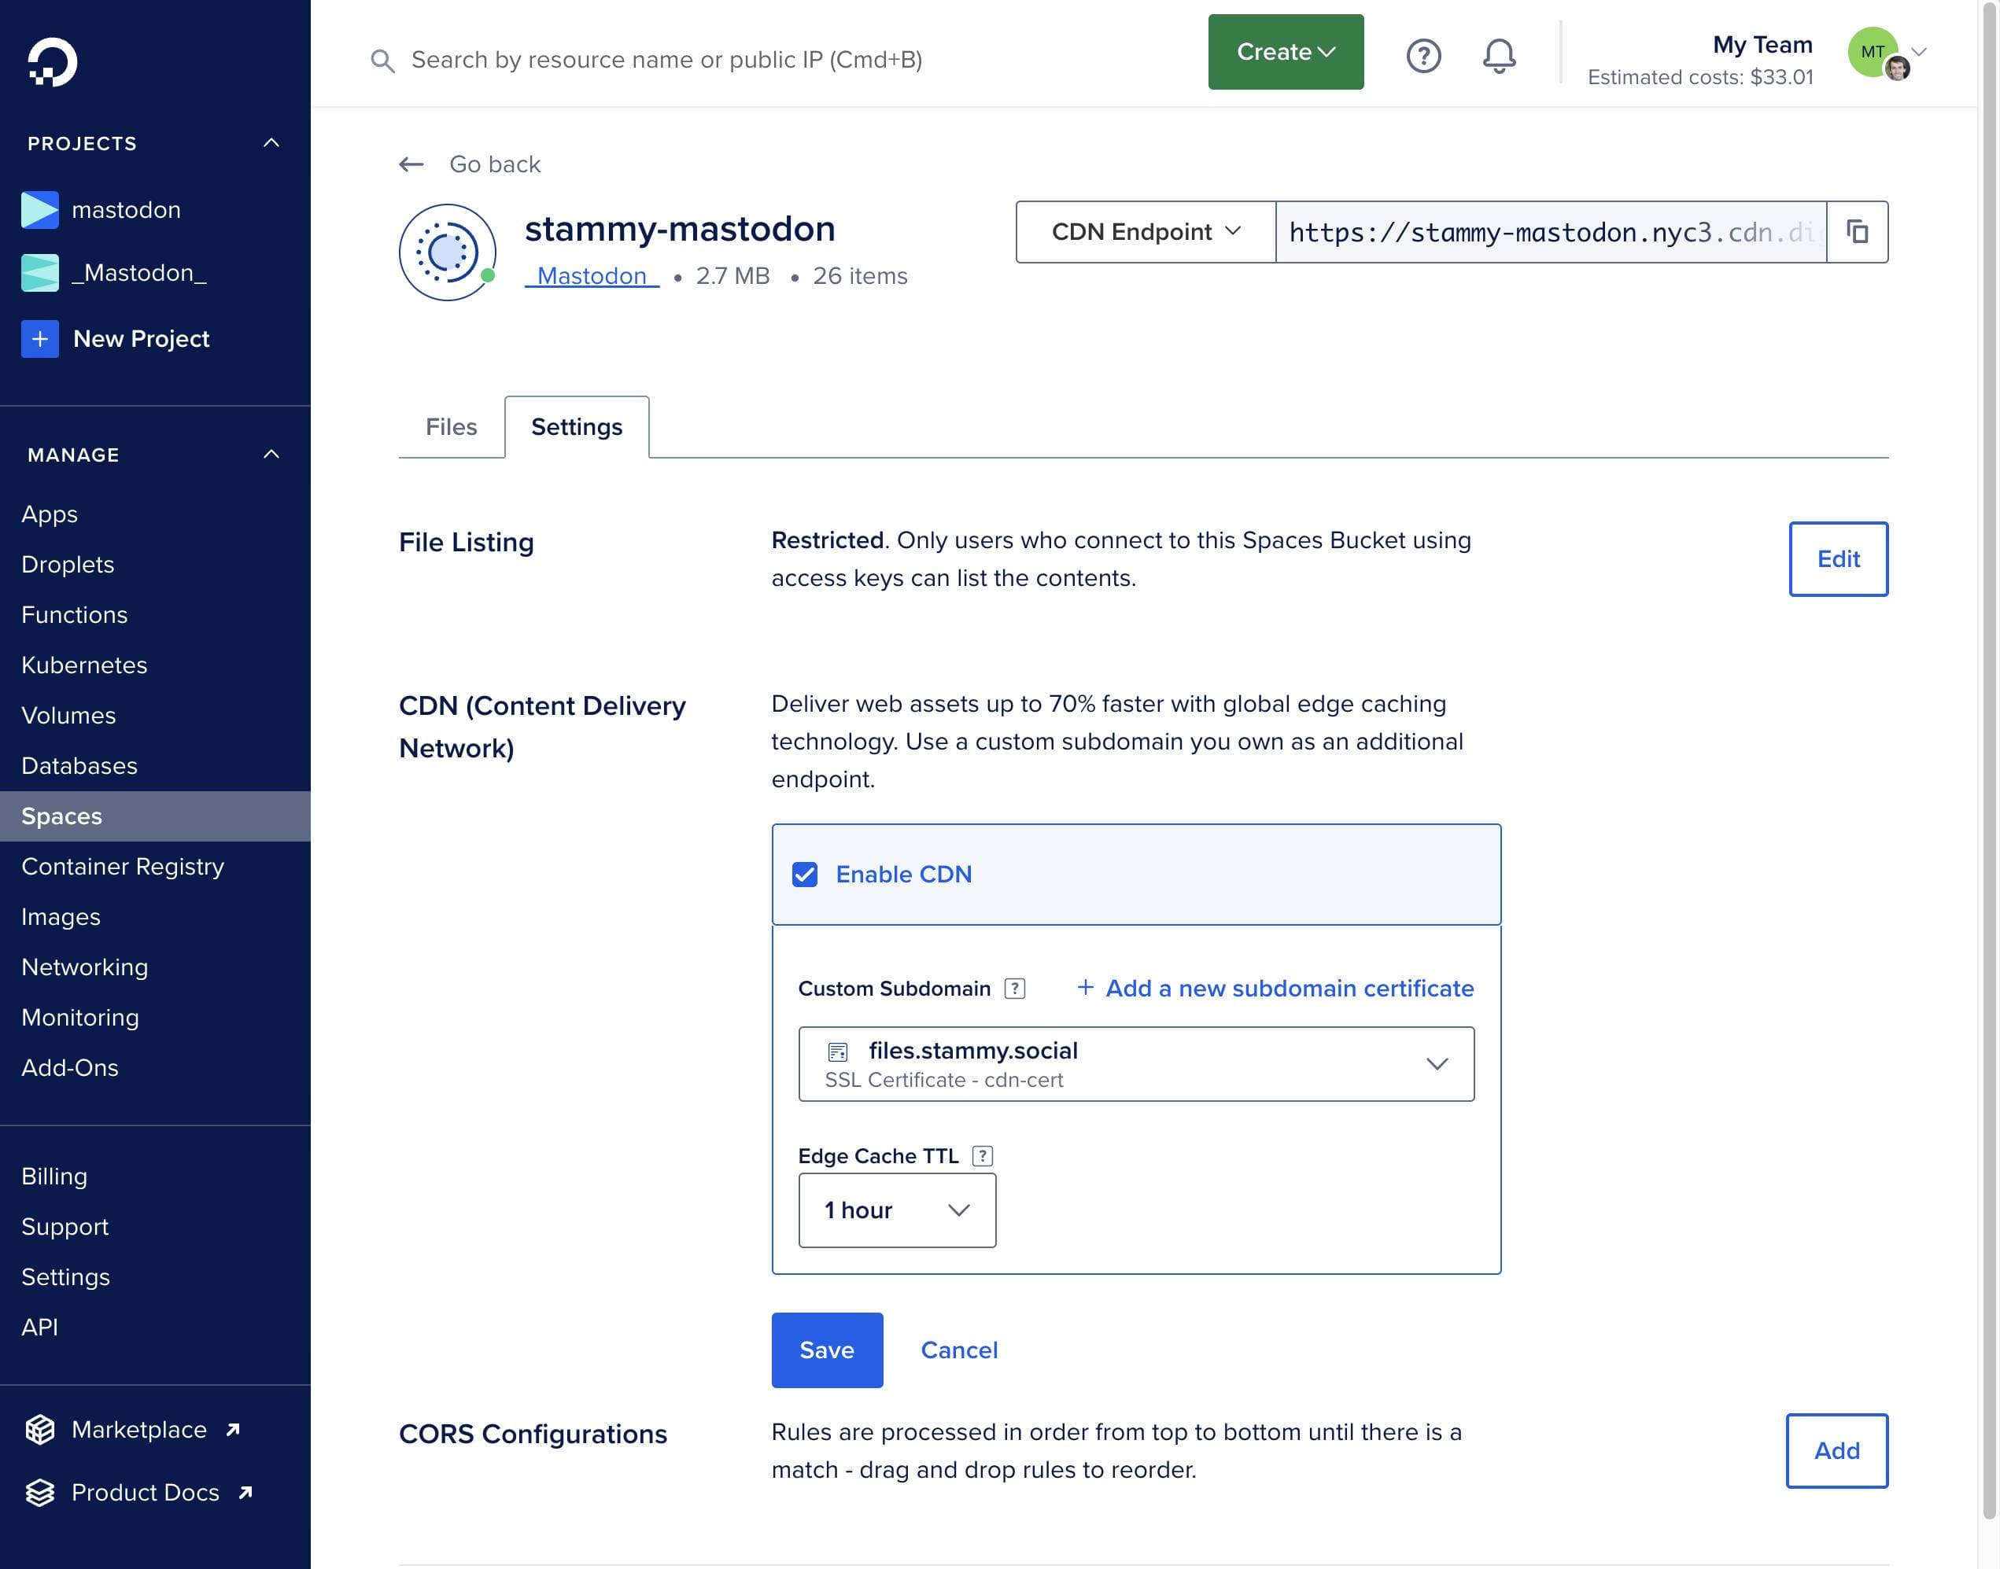Open Functions in the sidebar
2000x1569 pixels.
[x=75, y=614]
